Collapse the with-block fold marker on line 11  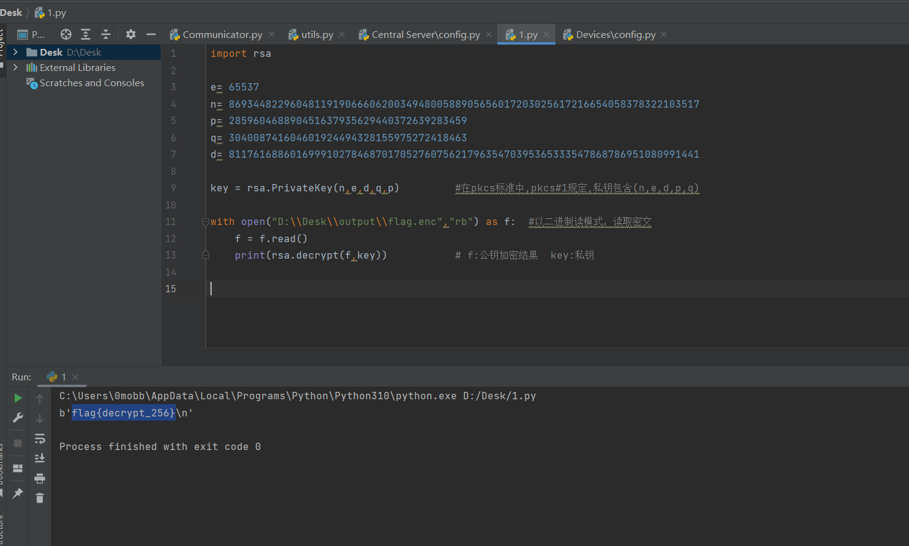[206, 222]
